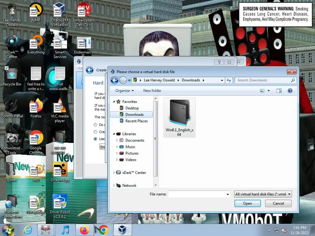Click the New folder button

[x=152, y=91]
